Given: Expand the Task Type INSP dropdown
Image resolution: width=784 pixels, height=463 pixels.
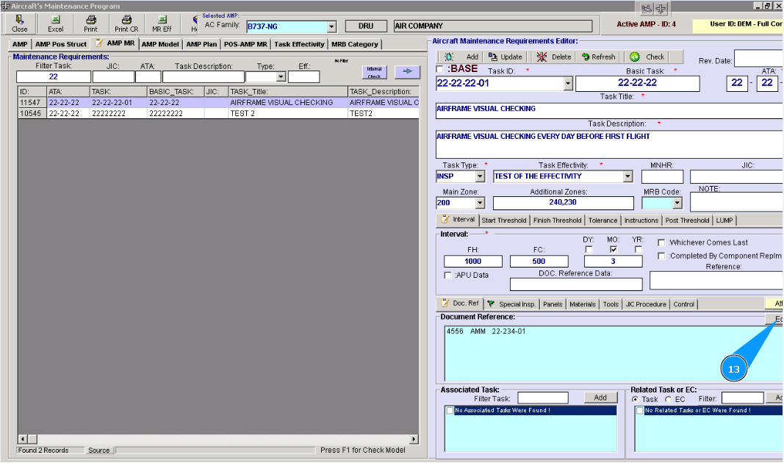Looking at the screenshot, I should [x=480, y=176].
